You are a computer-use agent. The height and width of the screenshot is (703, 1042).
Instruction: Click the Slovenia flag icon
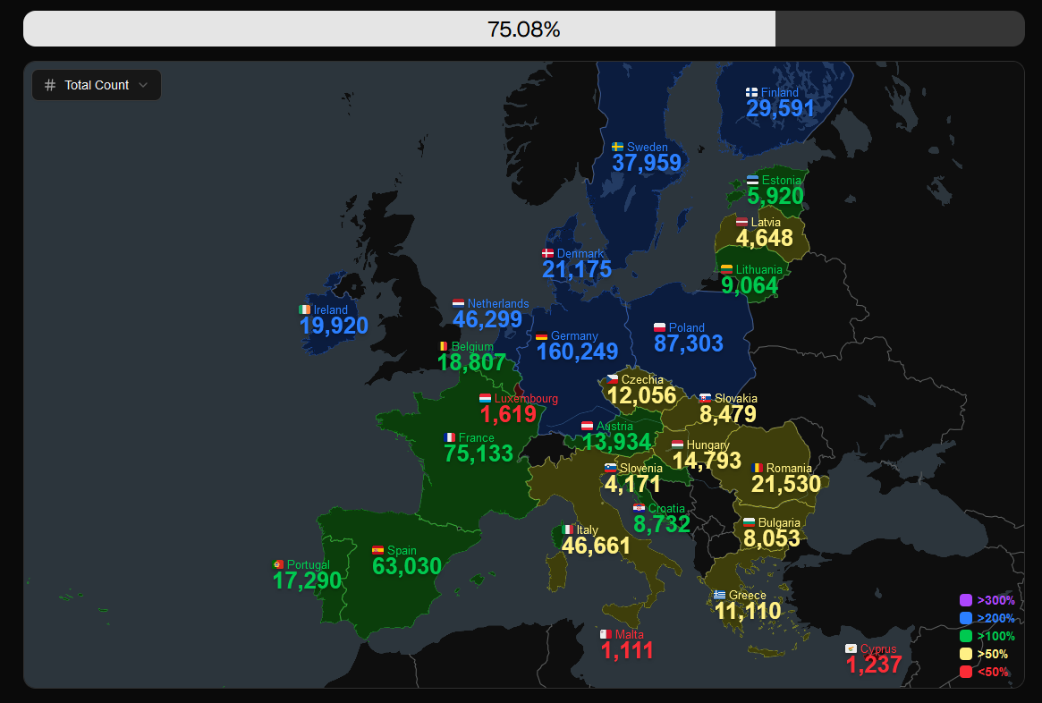tap(611, 468)
